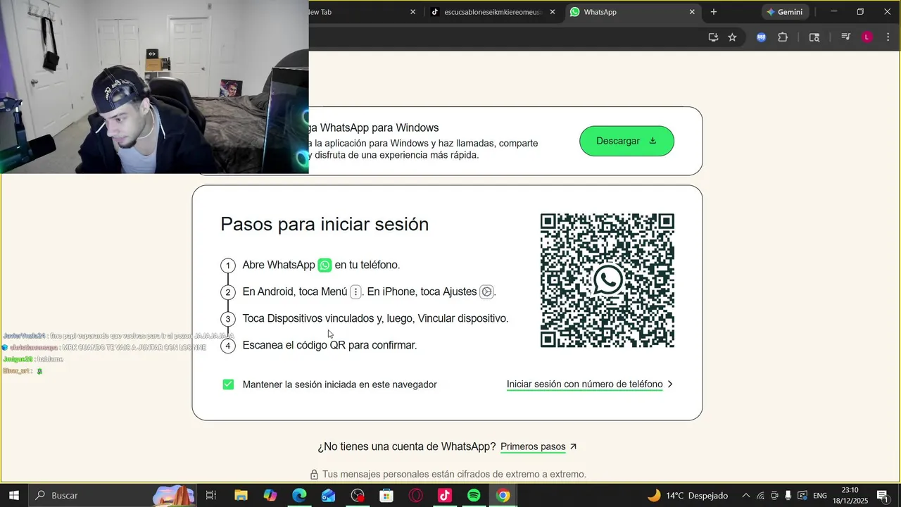Open the notification center icon
The width and height of the screenshot is (901, 507).
click(883, 496)
